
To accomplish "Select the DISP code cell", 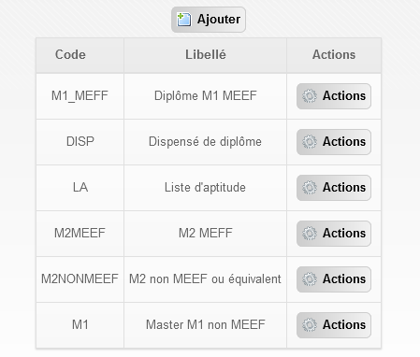I will click(x=80, y=142).
